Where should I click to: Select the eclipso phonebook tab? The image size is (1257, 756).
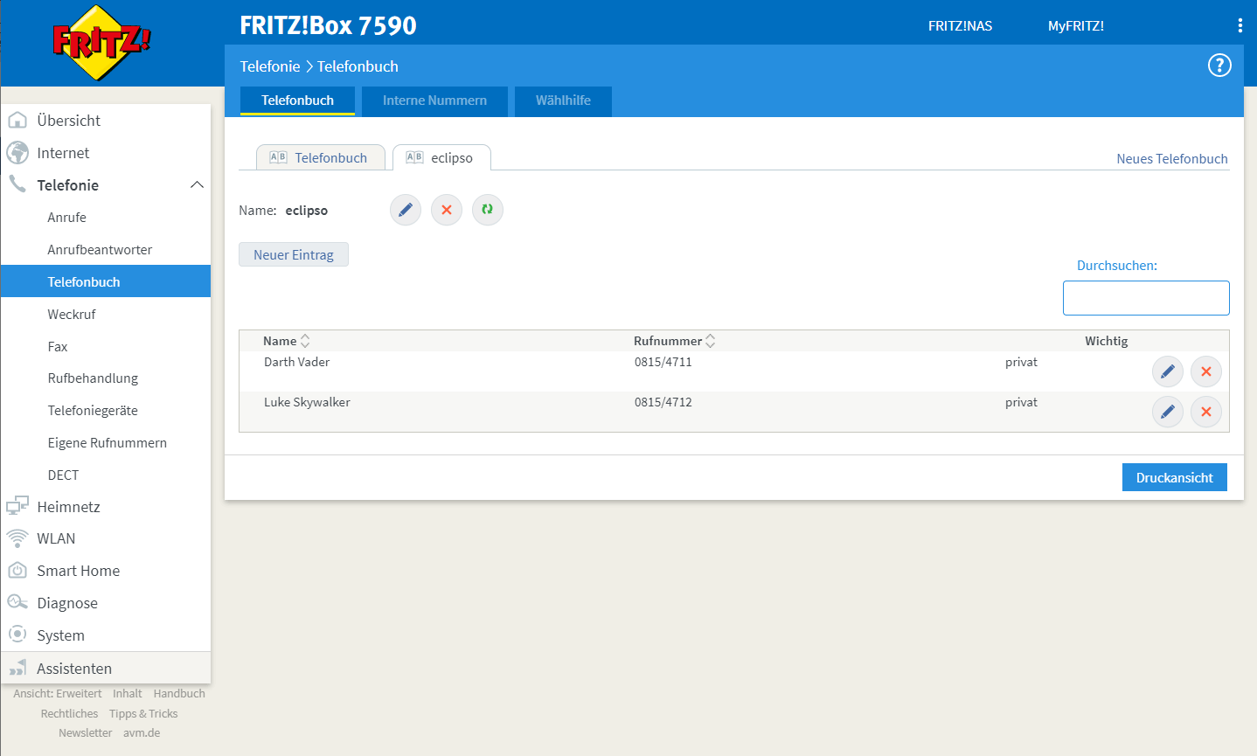click(441, 157)
